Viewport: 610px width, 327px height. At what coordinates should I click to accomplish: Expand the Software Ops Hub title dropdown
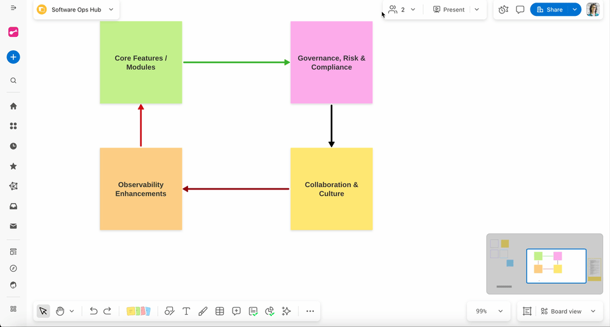(x=111, y=10)
